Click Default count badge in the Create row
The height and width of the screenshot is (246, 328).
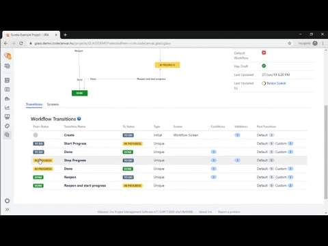click(271, 135)
